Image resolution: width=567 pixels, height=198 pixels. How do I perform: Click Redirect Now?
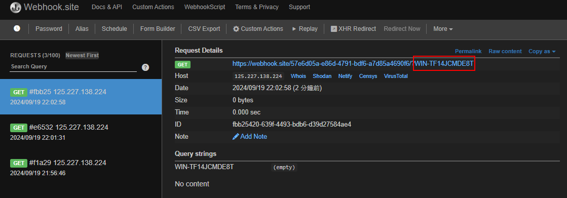click(x=402, y=29)
